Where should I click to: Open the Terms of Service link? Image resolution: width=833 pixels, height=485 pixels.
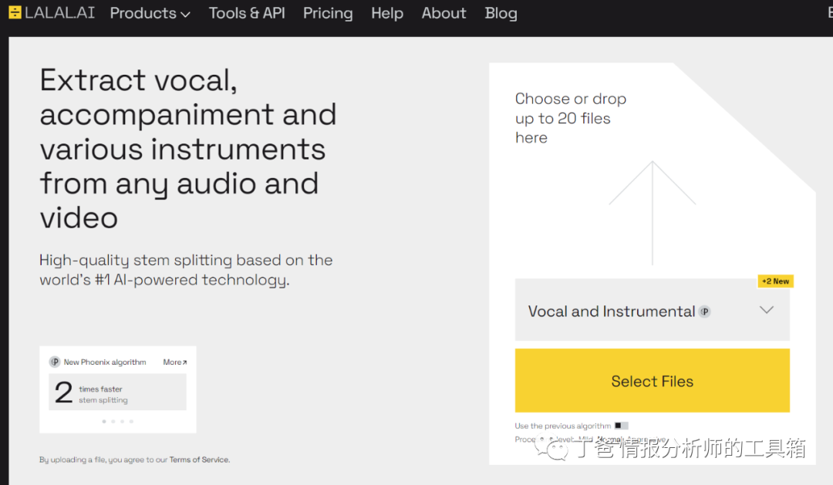pyautogui.click(x=199, y=460)
